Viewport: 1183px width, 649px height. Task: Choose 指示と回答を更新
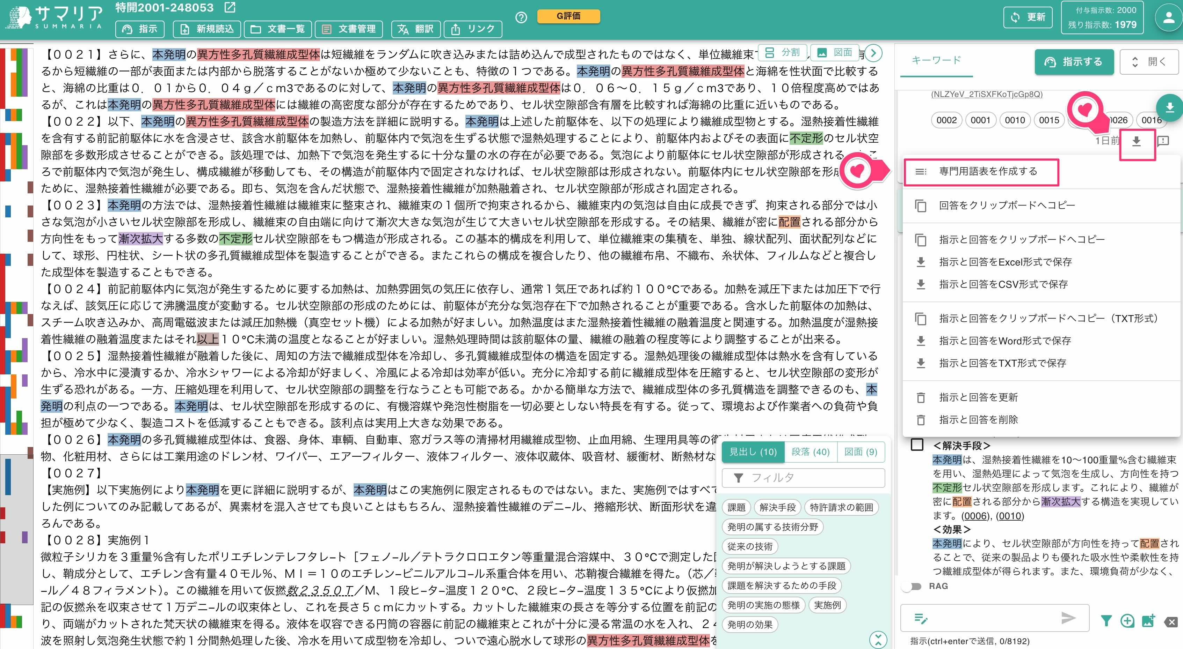[x=1041, y=397]
